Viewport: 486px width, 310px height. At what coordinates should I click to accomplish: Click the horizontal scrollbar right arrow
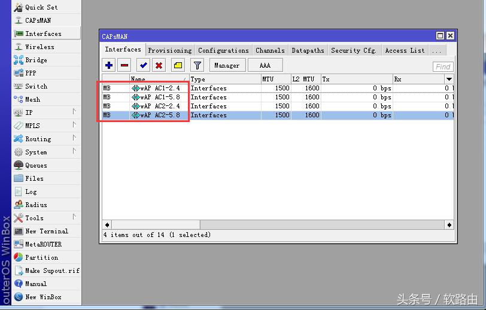pyautogui.click(x=449, y=225)
